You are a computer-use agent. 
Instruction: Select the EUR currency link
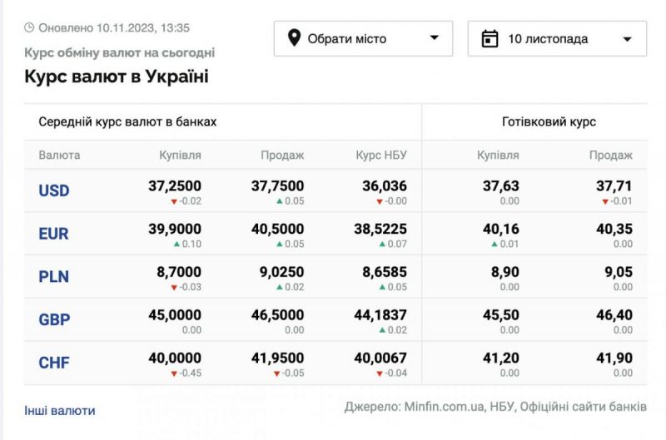(53, 234)
